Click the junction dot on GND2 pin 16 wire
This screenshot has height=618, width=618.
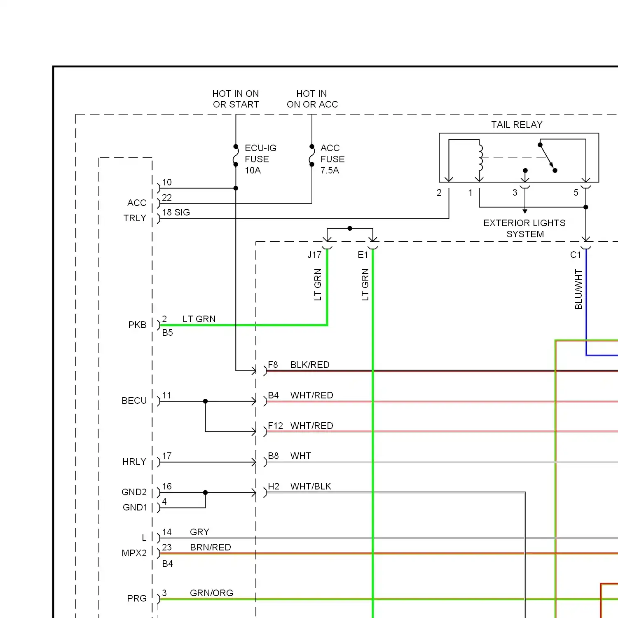click(205, 493)
